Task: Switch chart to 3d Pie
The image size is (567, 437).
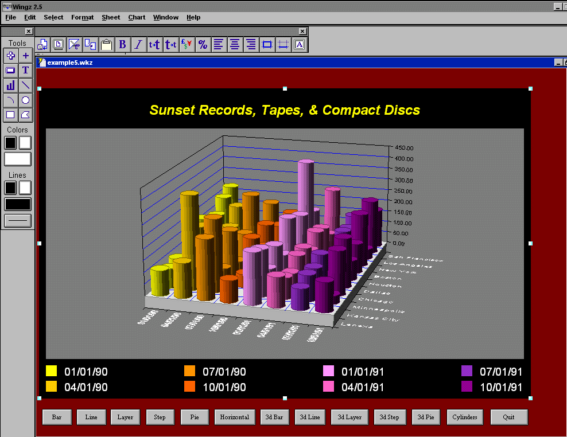Action: pyautogui.click(x=426, y=417)
